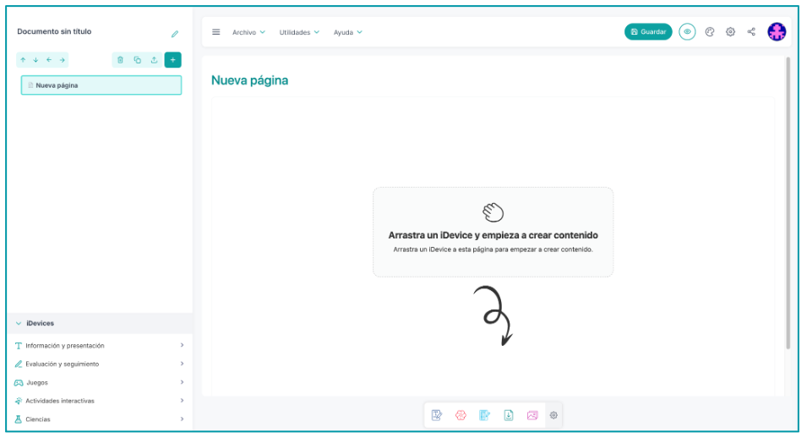Screen dimensions: 807x438
Task: Click the Guardar button
Action: [x=648, y=32]
